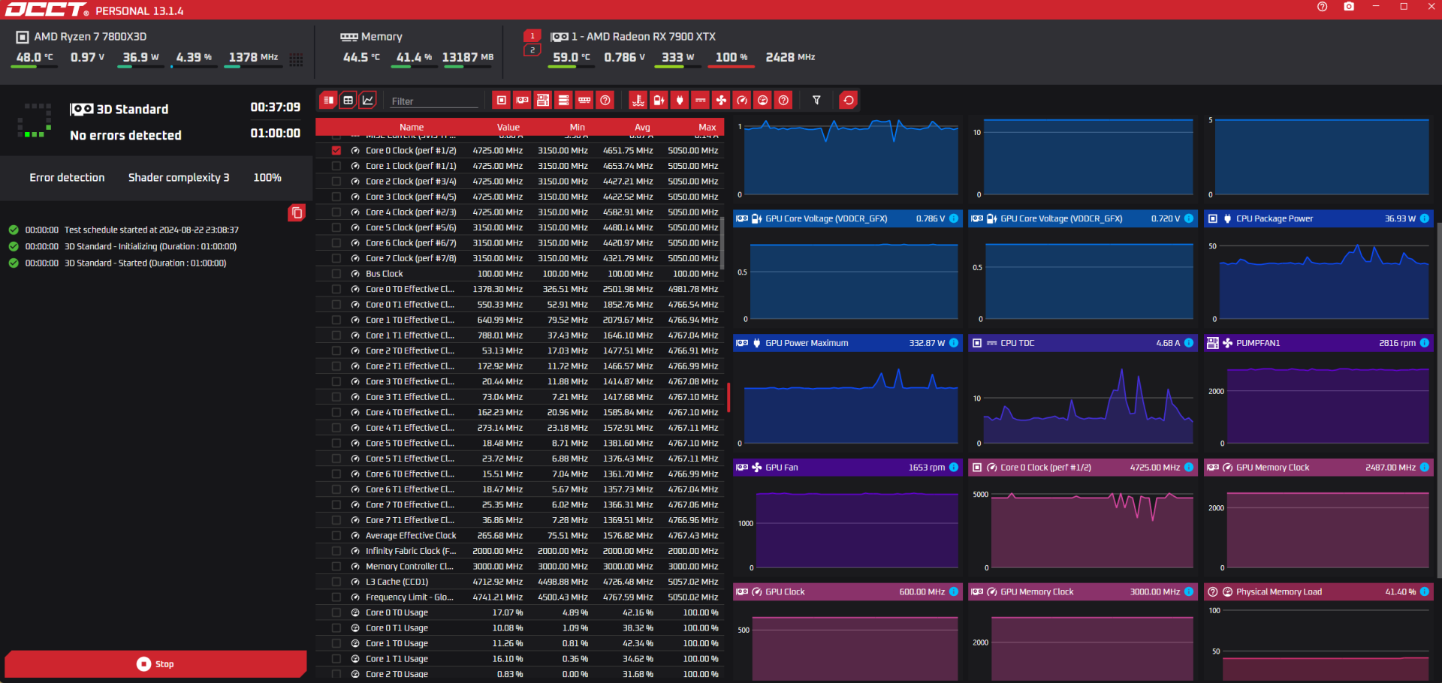Toggle the temperature sensor type filter
This screenshot has width=1442, height=683.
click(638, 101)
